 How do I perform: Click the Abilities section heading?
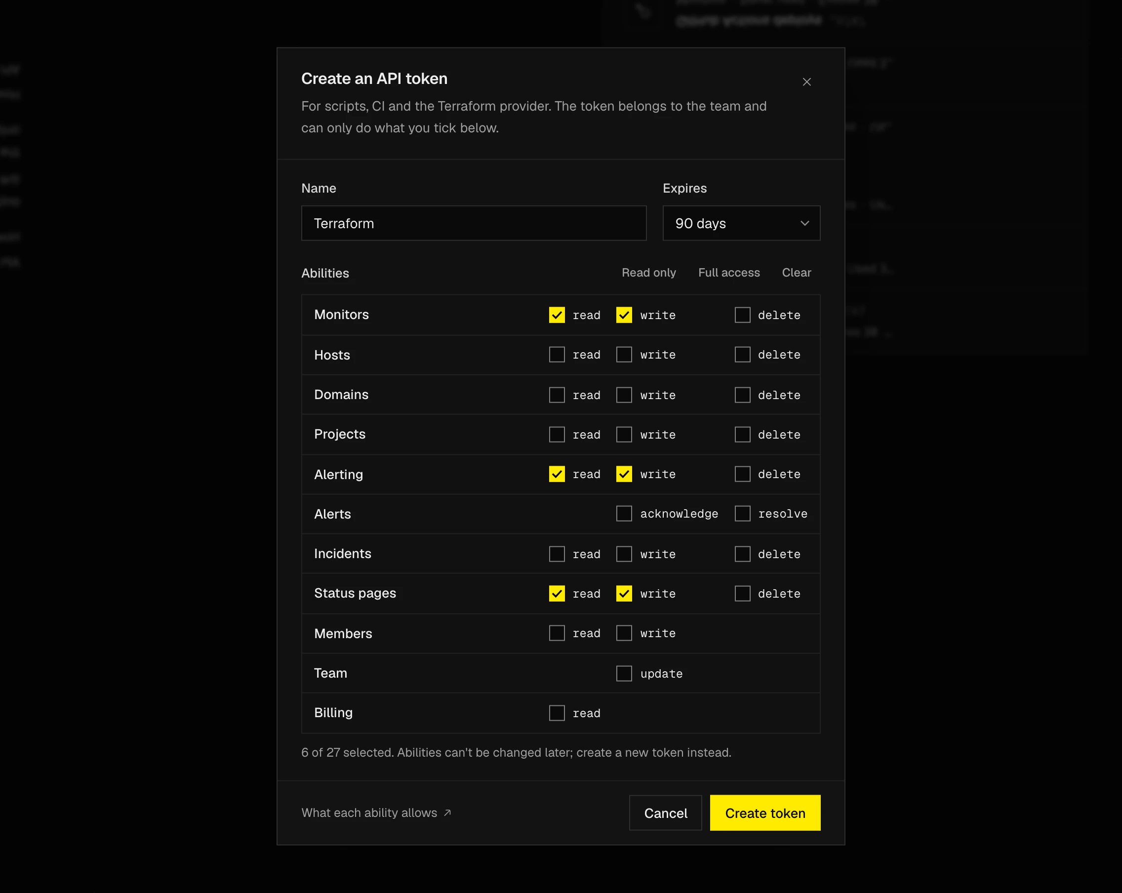click(325, 273)
